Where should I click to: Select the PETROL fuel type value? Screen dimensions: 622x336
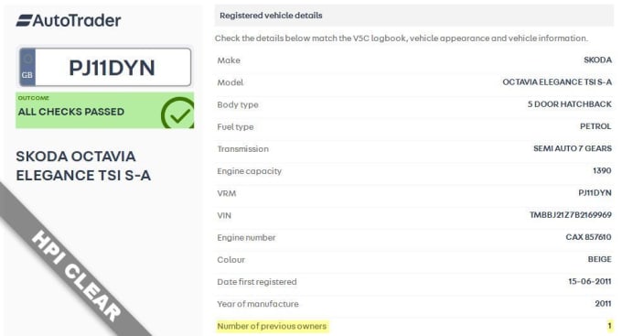point(595,126)
